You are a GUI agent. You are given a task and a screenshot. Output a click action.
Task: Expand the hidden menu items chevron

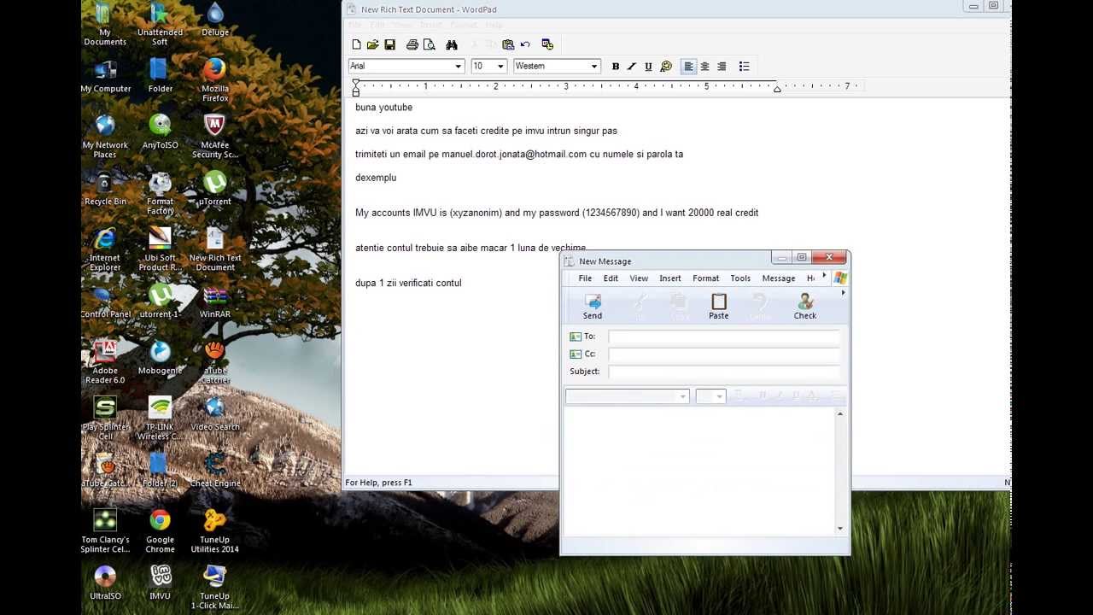point(824,276)
